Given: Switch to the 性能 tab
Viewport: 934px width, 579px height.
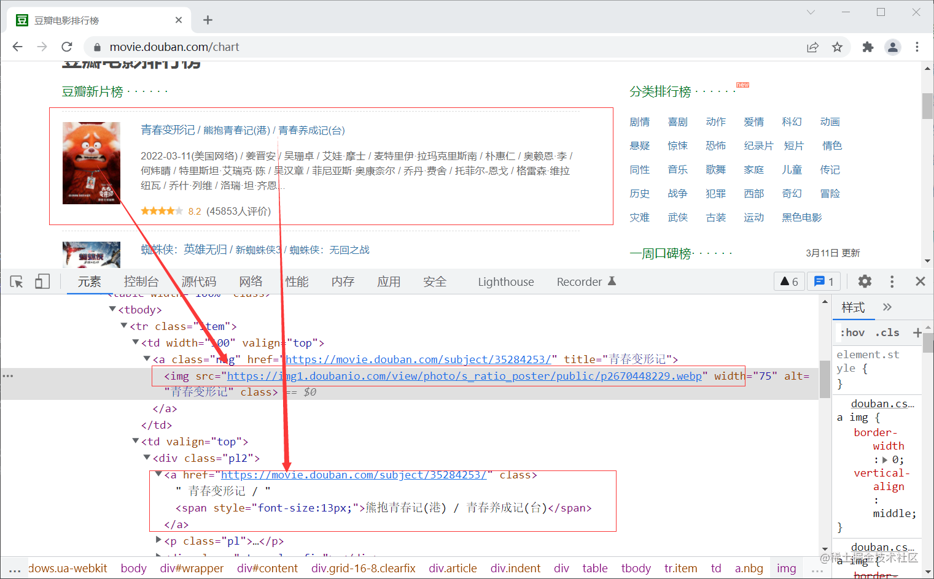Looking at the screenshot, I should click(297, 282).
